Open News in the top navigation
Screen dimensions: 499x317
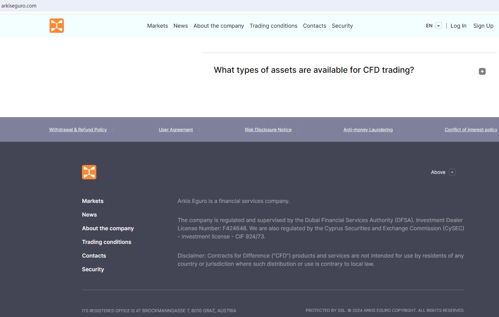click(180, 26)
